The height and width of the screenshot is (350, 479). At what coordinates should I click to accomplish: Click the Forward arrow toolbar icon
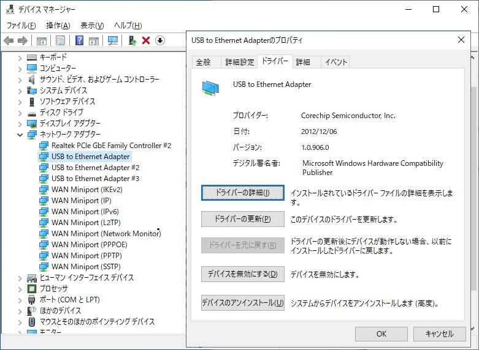point(23,40)
